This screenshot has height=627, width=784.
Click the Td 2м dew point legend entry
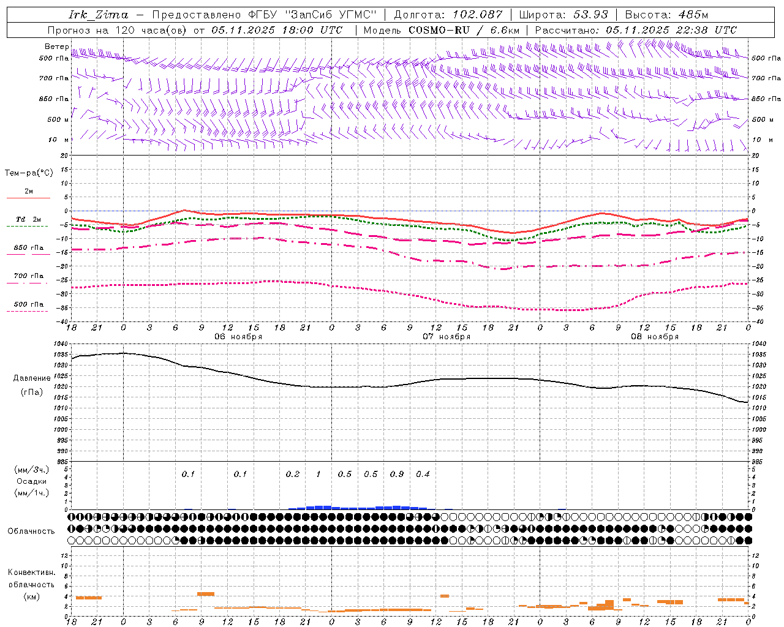(29, 219)
